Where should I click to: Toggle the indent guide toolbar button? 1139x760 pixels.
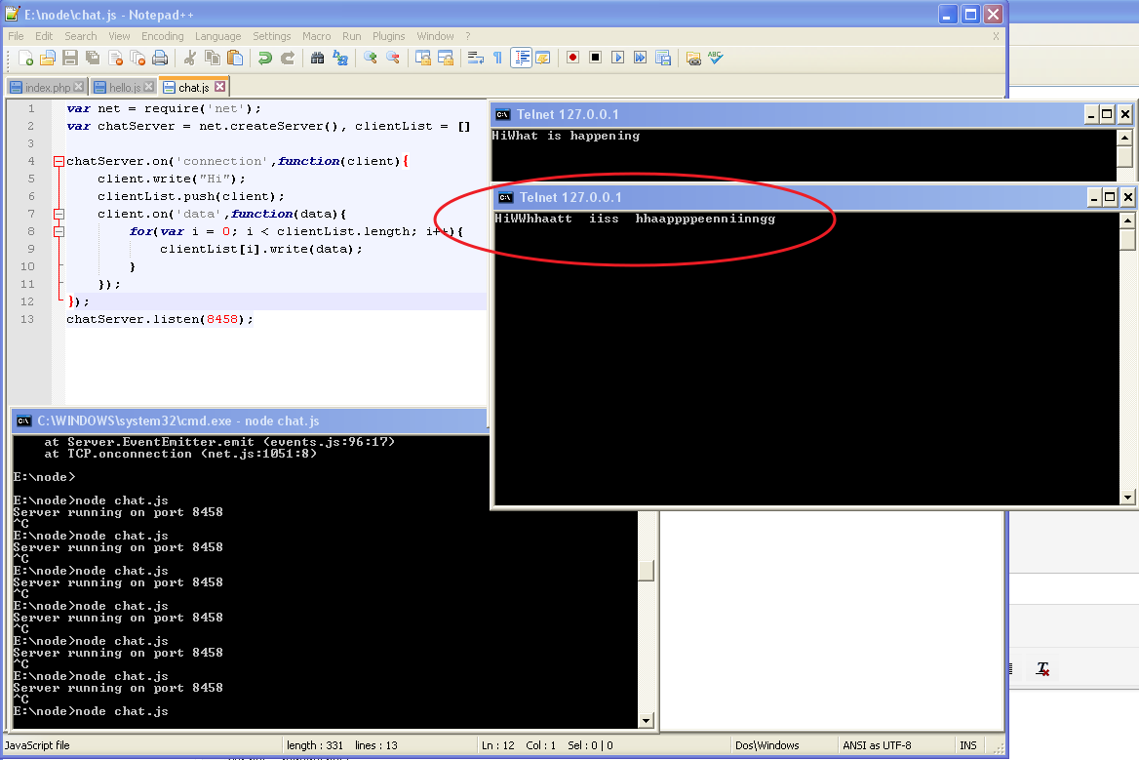click(x=521, y=59)
